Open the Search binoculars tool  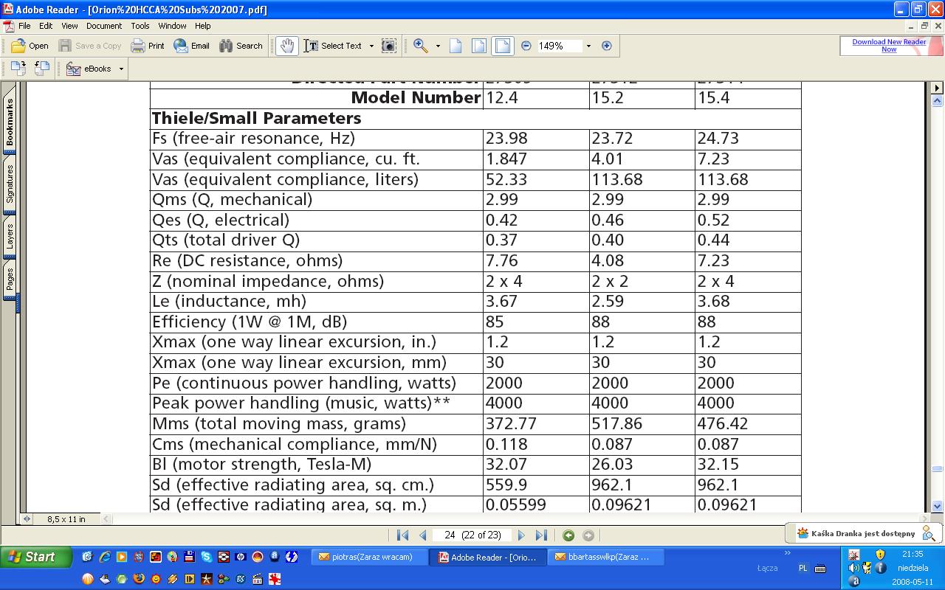click(x=241, y=46)
